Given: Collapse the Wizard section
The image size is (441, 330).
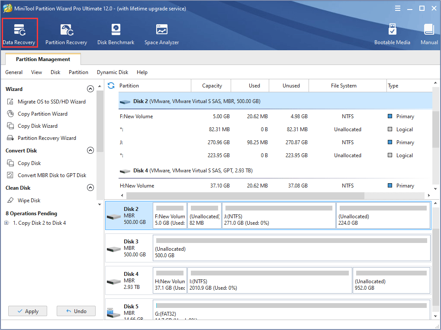Looking at the screenshot, I should point(90,89).
